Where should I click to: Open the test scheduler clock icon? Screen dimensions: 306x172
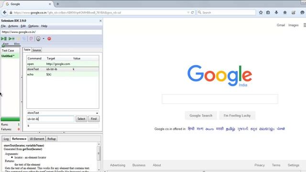tap(38, 39)
